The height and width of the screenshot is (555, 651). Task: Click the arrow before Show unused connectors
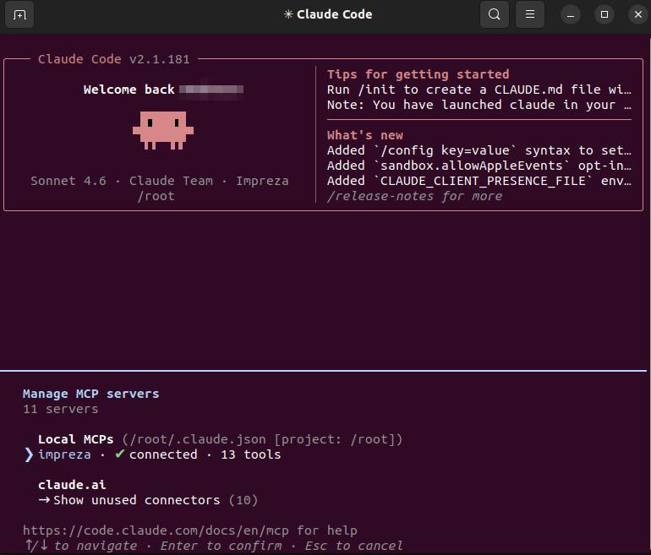click(x=44, y=500)
